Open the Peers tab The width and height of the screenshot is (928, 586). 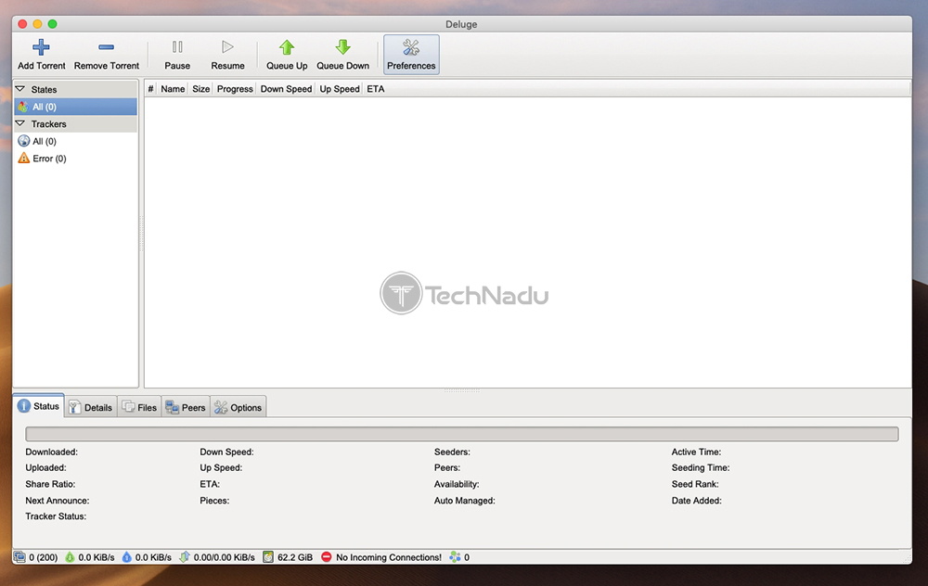click(186, 407)
